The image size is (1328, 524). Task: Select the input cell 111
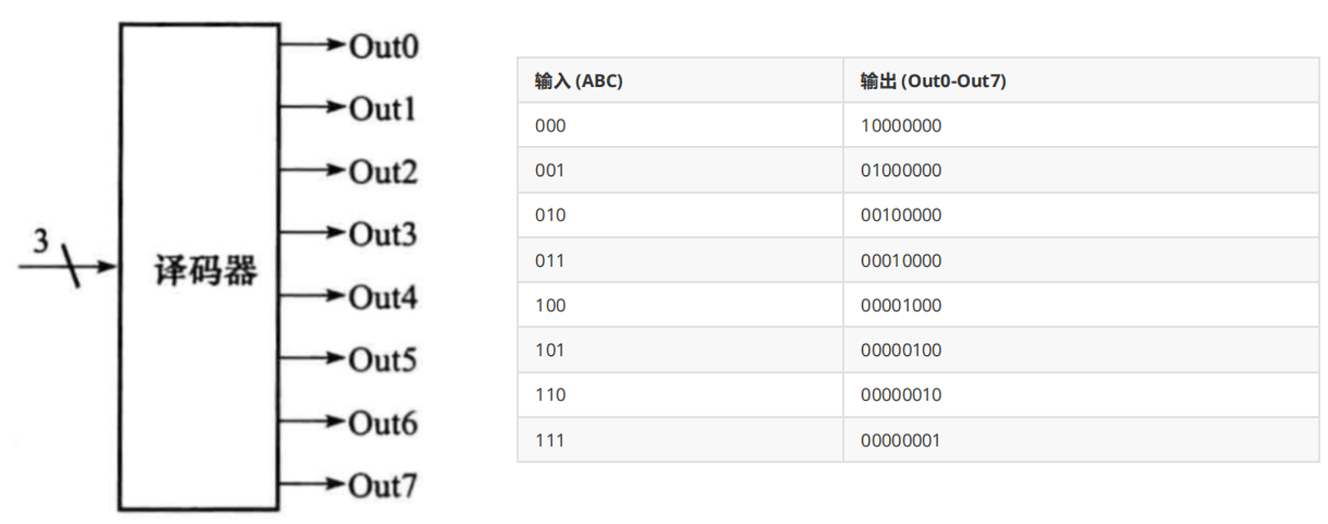coord(550,440)
